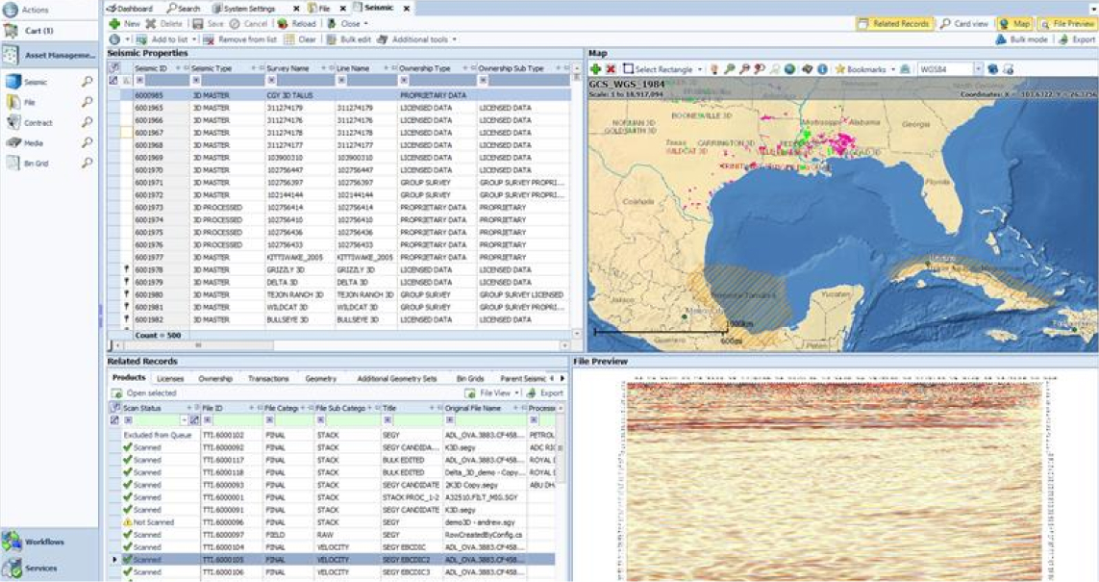Toggle the Map view button
Viewport: 1099px width, 582px height.
pos(1013,23)
